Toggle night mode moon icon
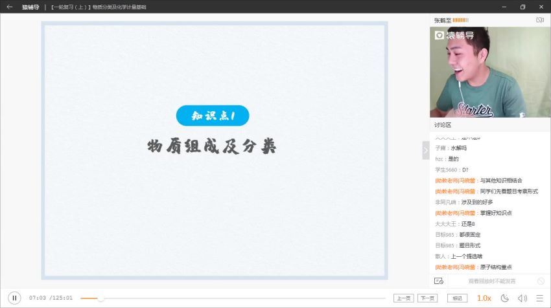The width and height of the screenshot is (551, 308). 504,298
